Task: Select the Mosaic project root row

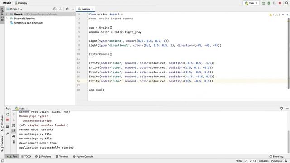Action: coord(40,14)
